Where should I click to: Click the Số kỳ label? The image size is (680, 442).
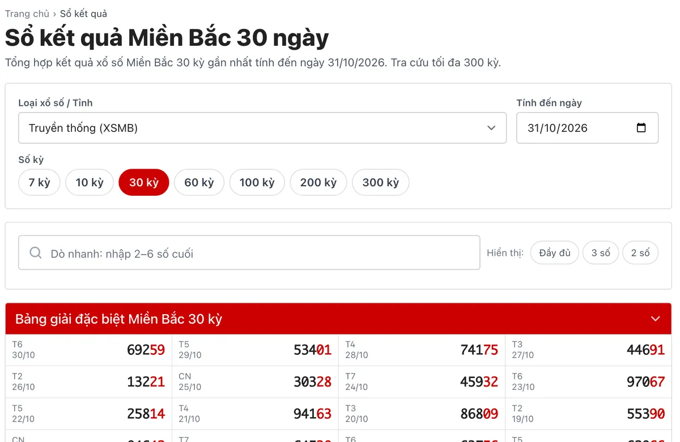tap(31, 160)
